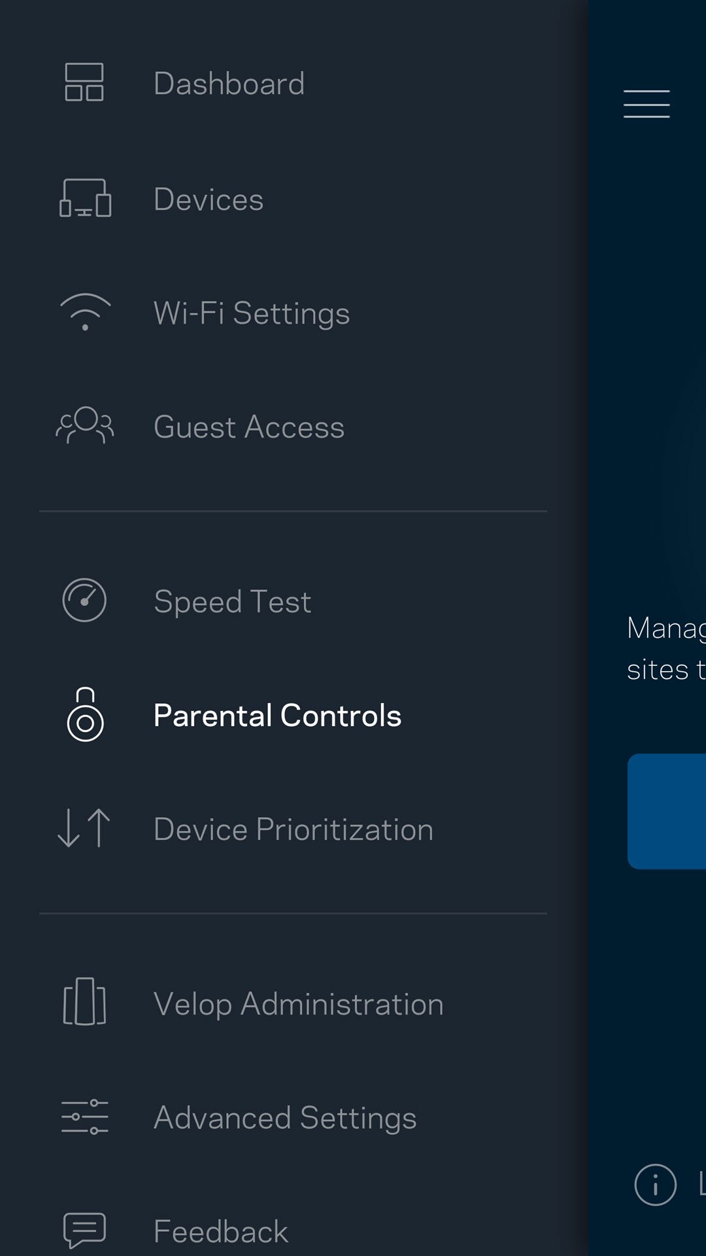The height and width of the screenshot is (1256, 706).
Task: Click the Devices icon in the sidebar
Action: pos(85,198)
